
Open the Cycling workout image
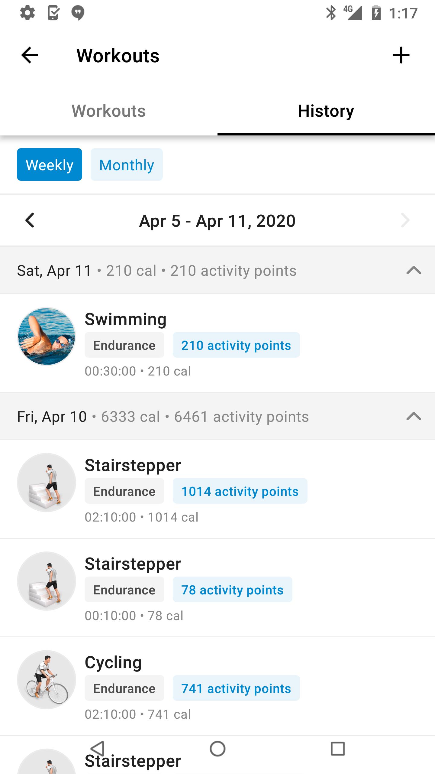tap(47, 679)
